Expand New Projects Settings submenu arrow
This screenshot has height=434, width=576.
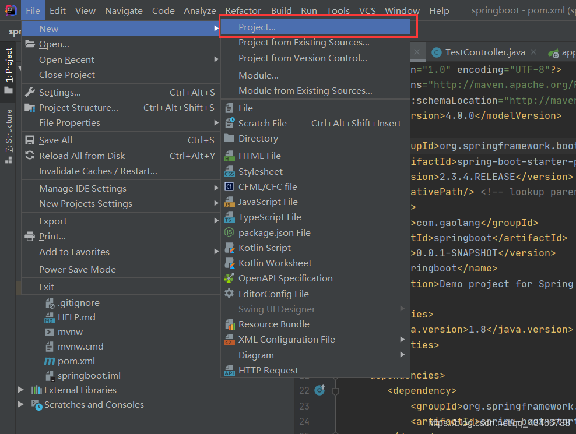click(216, 203)
